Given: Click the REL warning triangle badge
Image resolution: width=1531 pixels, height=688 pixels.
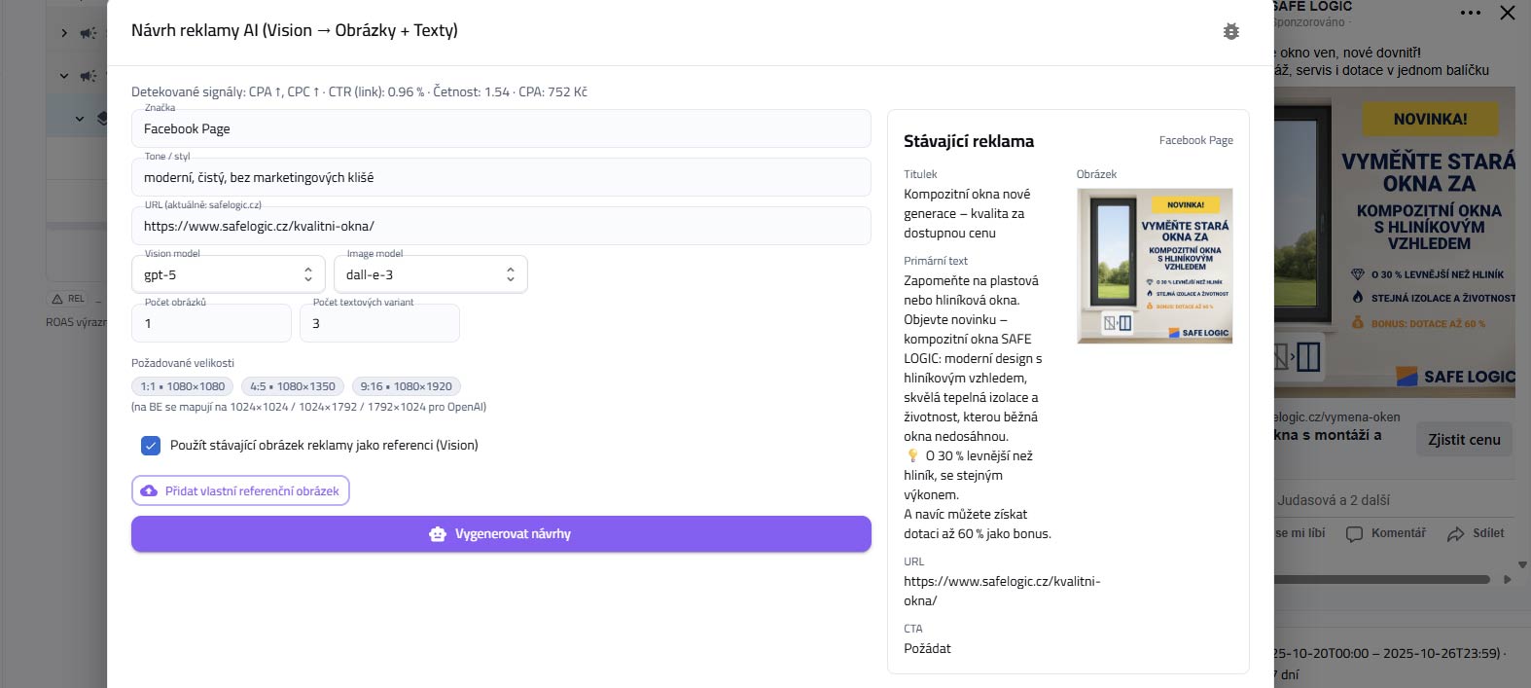Looking at the screenshot, I should click(57, 299).
